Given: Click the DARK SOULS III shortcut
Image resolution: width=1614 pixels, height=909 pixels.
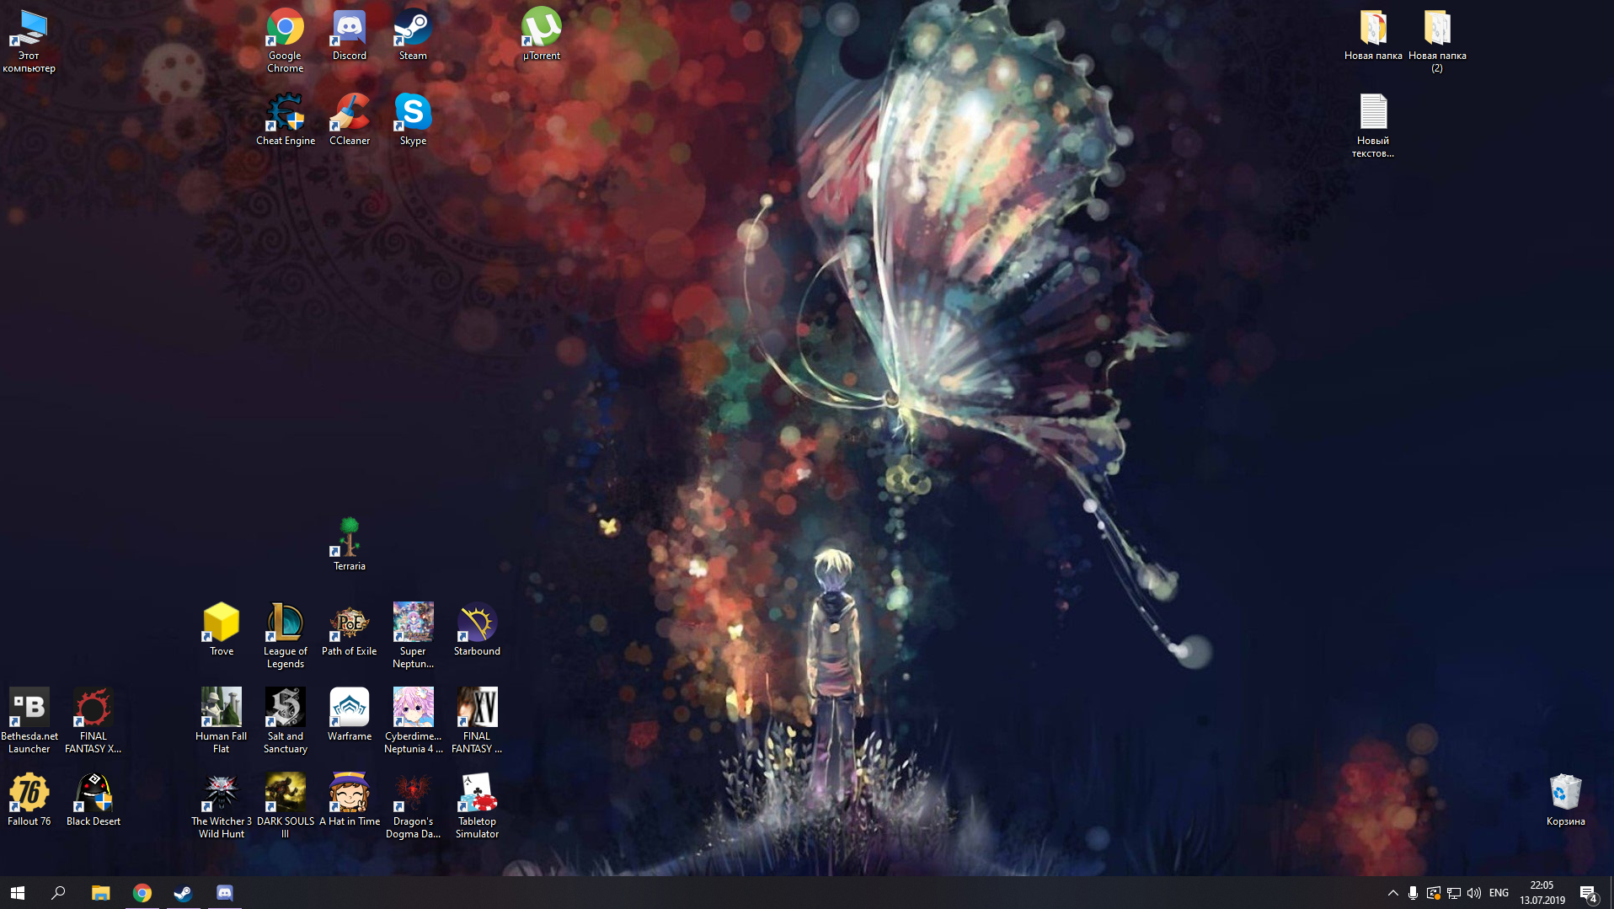Looking at the screenshot, I should tap(285, 806).
